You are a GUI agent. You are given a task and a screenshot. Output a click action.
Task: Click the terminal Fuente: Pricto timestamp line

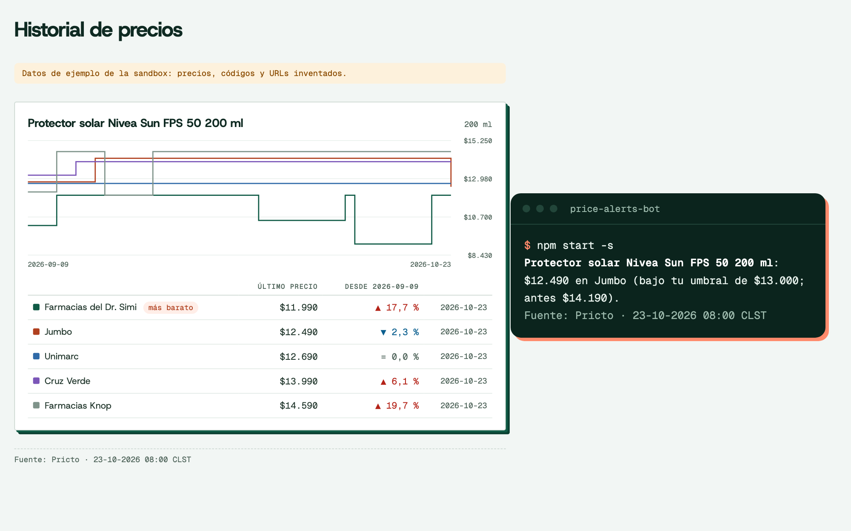645,316
